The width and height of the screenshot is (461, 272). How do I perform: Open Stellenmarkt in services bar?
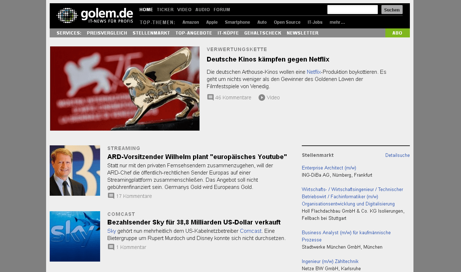click(151, 33)
